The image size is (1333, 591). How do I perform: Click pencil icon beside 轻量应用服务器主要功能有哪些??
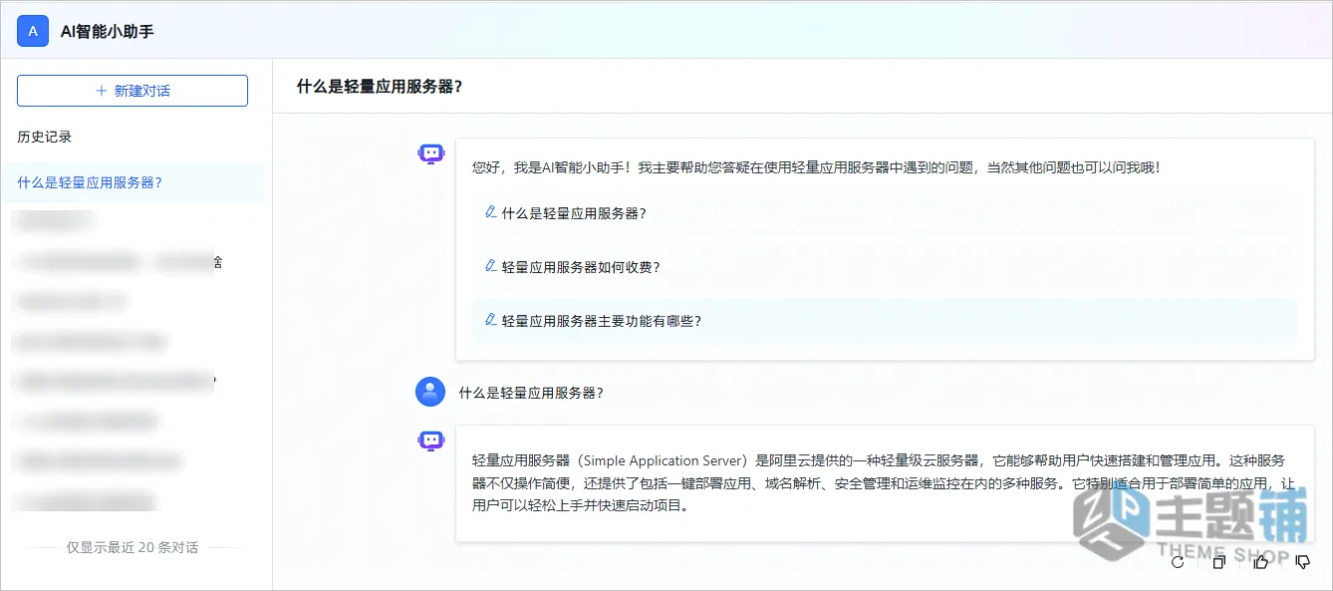[490, 320]
